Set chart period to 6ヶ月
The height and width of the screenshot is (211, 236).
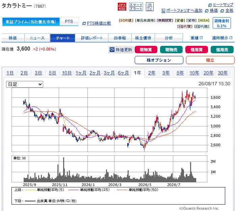point(123,73)
